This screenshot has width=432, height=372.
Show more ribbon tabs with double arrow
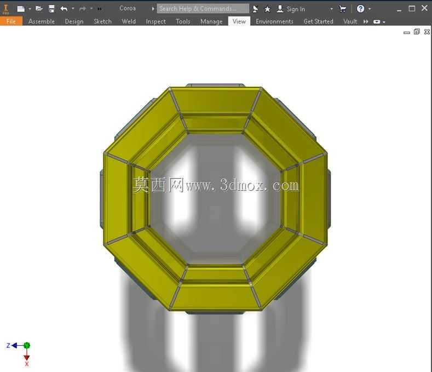coord(366,21)
